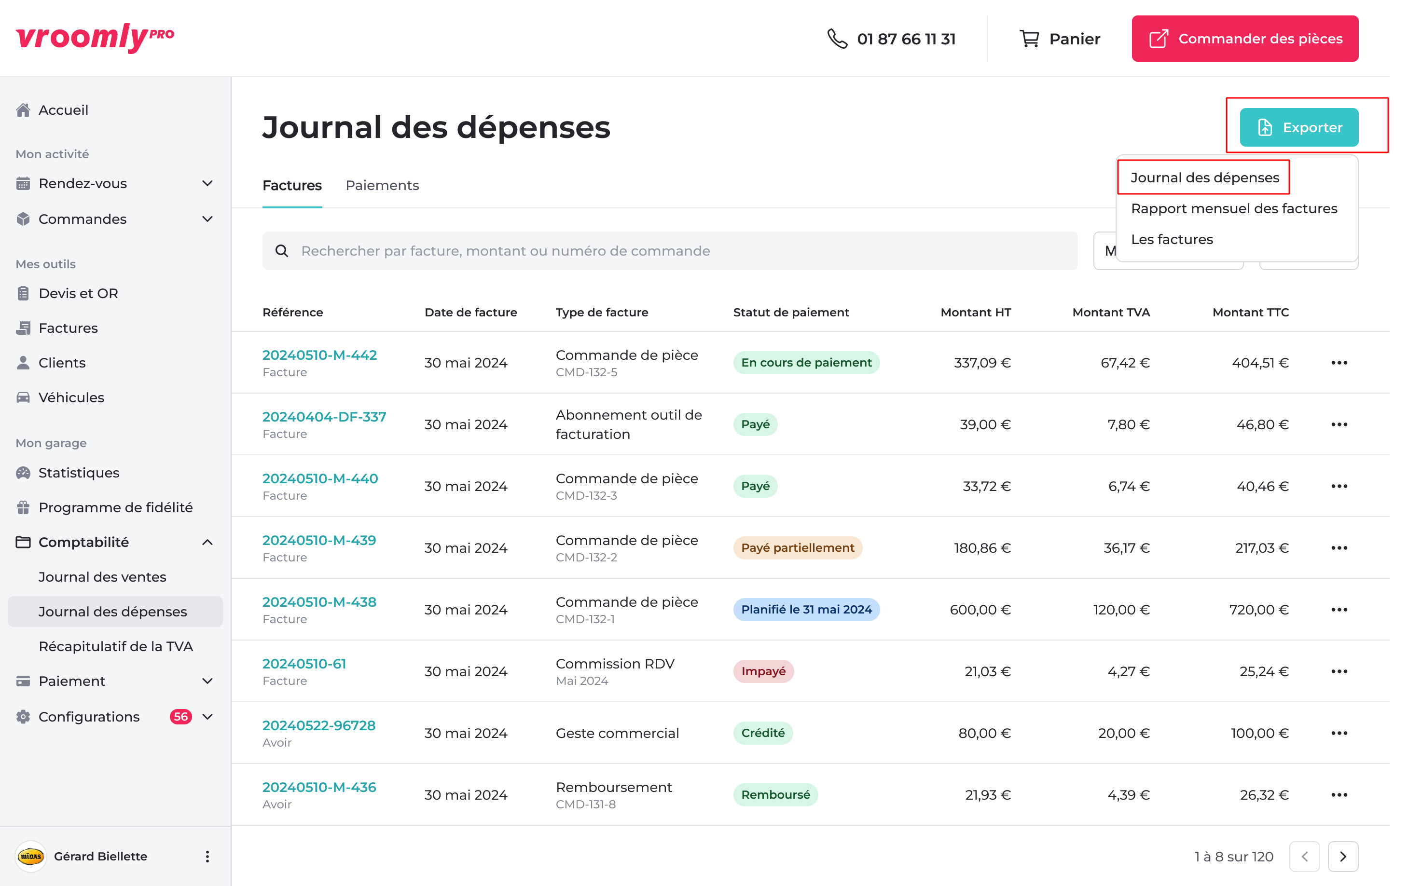The width and height of the screenshot is (1408, 886).
Task: Open actions menu for 20240510-M-440 row
Action: 1339,486
